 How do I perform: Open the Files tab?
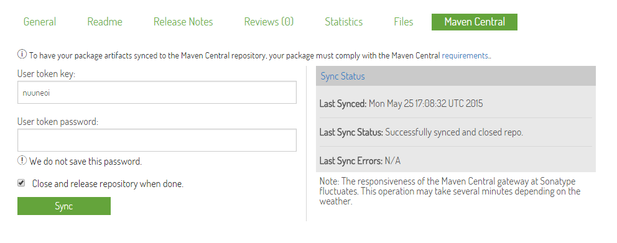point(403,22)
